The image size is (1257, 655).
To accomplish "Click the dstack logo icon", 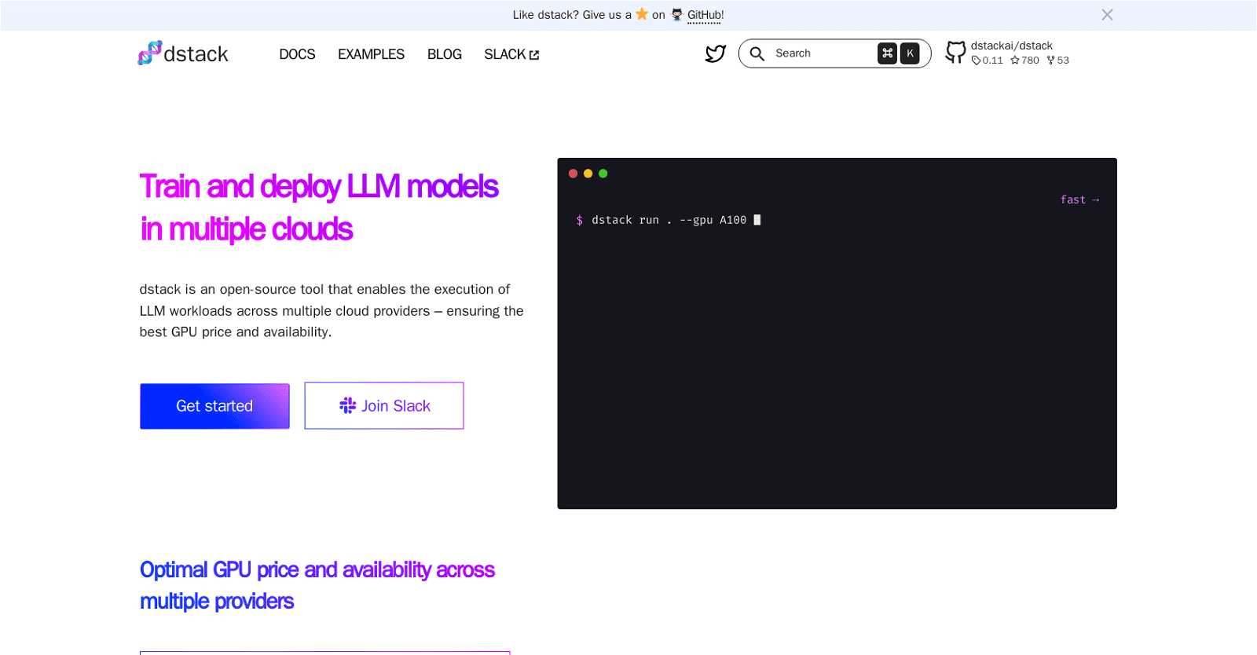I will tap(149, 53).
